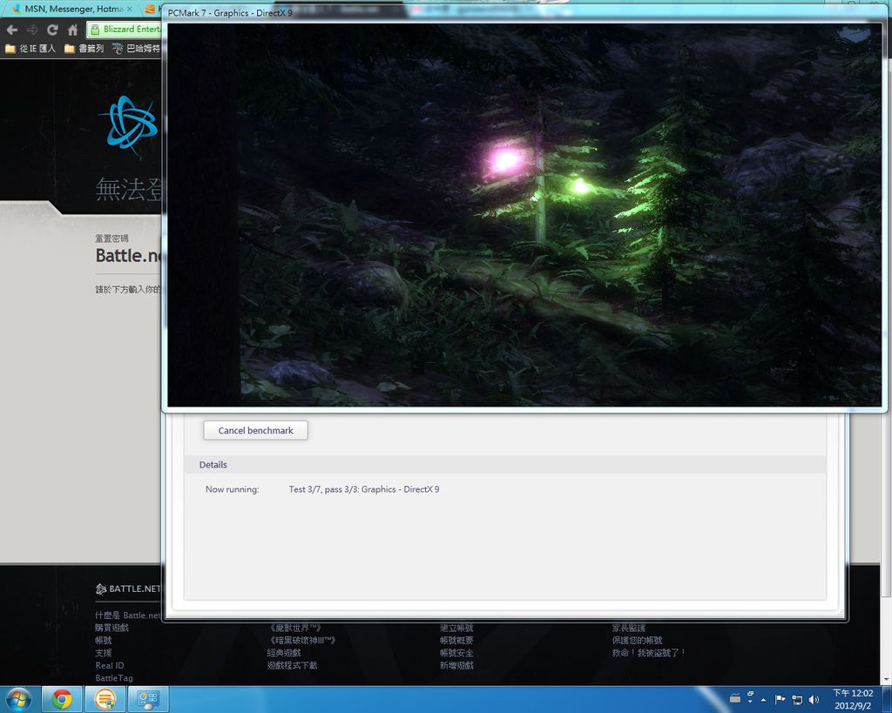Image resolution: width=892 pixels, height=713 pixels.
Task: Reload the page in Chrome
Action: pos(52,30)
